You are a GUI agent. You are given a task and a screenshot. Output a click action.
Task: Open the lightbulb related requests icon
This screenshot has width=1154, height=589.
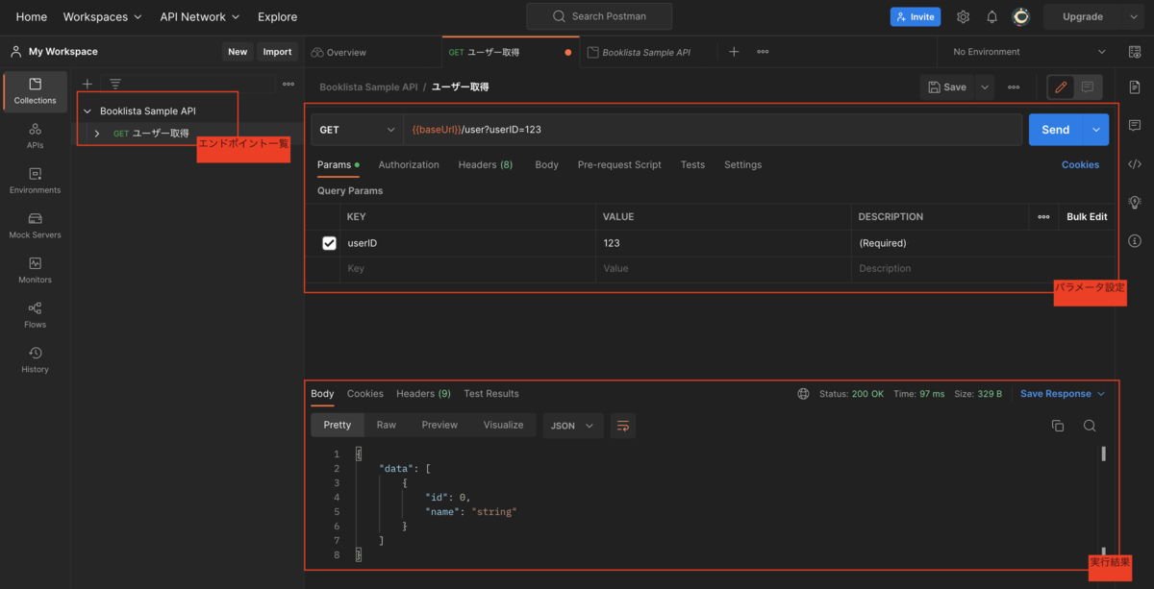[1135, 202]
